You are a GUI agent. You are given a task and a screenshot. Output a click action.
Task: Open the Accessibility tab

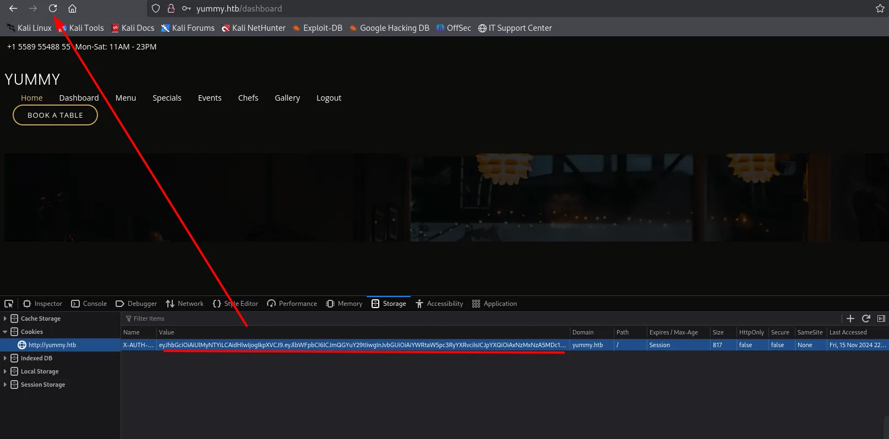439,304
